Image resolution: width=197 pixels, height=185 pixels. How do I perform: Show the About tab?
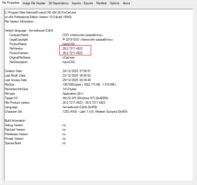[x=126, y=3]
